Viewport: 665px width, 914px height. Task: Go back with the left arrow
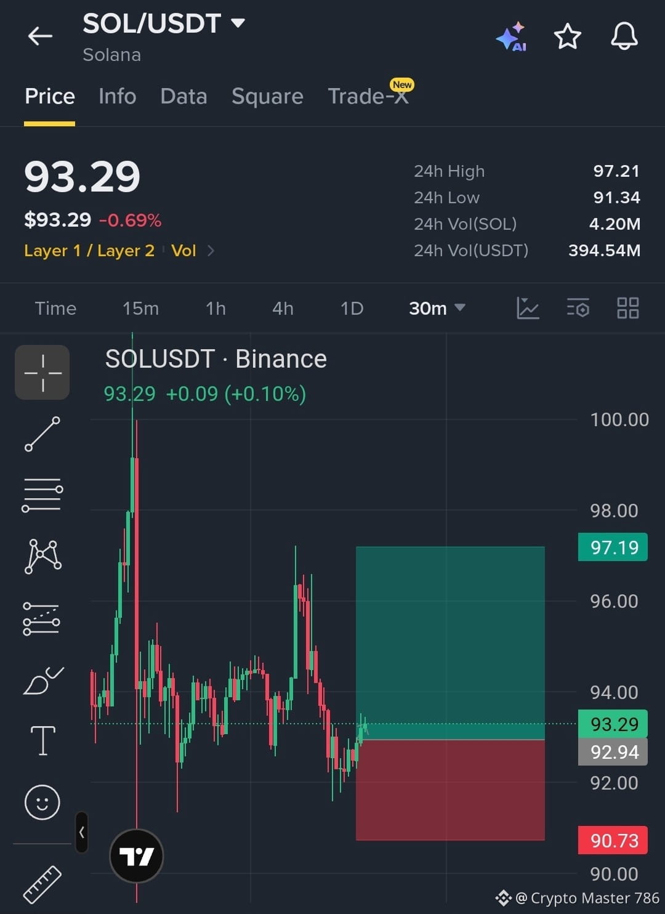(x=40, y=36)
